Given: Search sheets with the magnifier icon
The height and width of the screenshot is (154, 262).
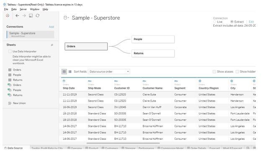Looking at the screenshot, I should pos(52,45).
